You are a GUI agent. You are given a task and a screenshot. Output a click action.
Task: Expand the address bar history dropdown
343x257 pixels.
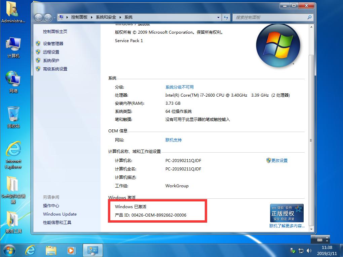click(x=218, y=17)
